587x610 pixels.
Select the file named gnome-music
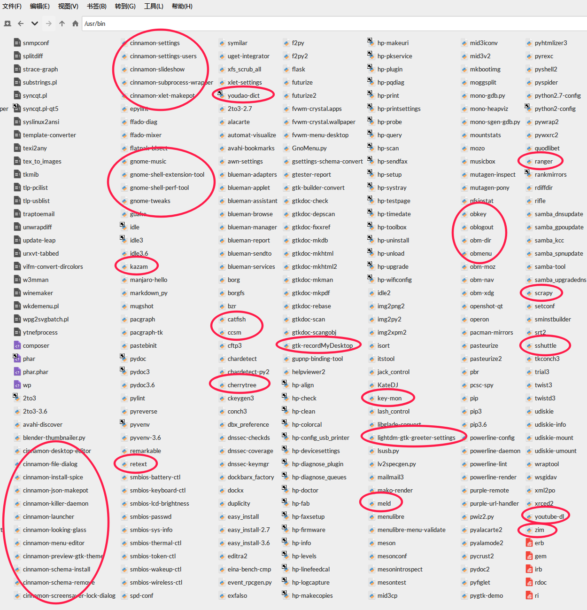coord(148,161)
